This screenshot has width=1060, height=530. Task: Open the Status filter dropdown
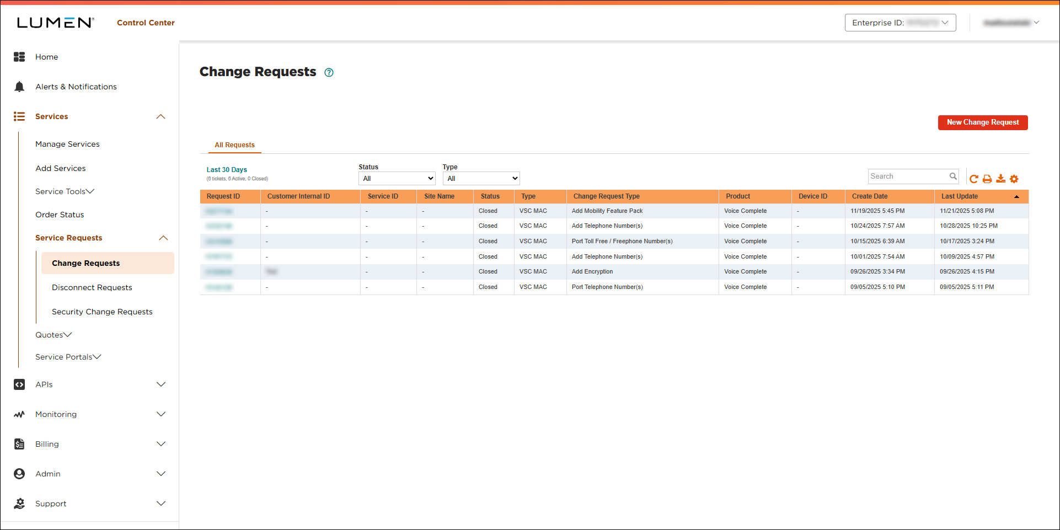397,179
